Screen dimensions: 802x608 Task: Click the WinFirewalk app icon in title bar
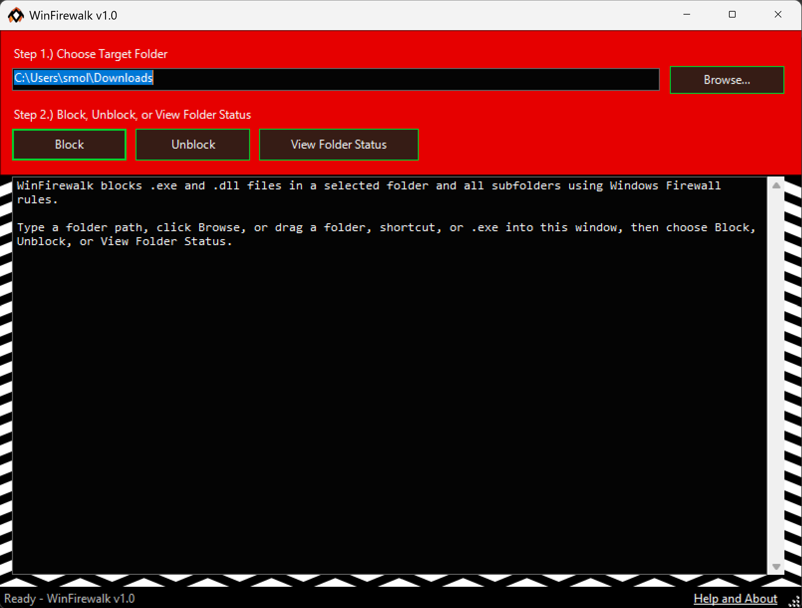coord(16,15)
